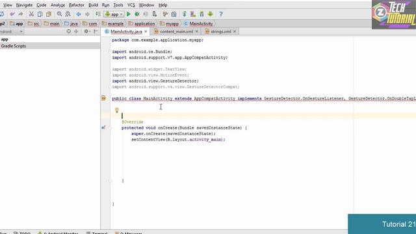This screenshot has height=234, width=416.
Task: Close the strings.xml tab
Action: 235,32
